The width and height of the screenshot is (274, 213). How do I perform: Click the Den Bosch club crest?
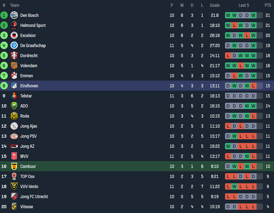click(14, 15)
